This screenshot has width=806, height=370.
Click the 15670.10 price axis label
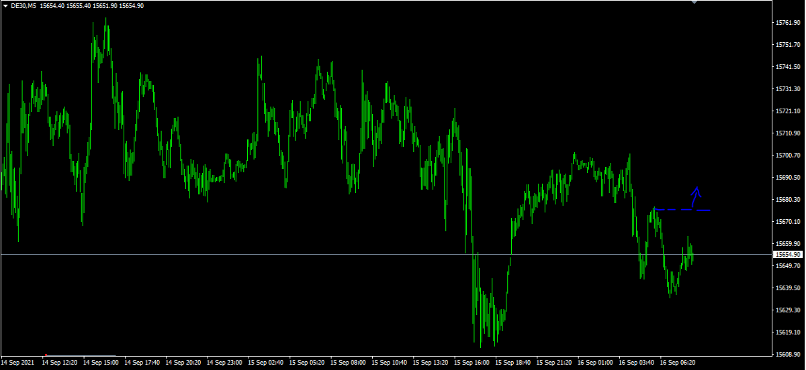click(x=787, y=222)
